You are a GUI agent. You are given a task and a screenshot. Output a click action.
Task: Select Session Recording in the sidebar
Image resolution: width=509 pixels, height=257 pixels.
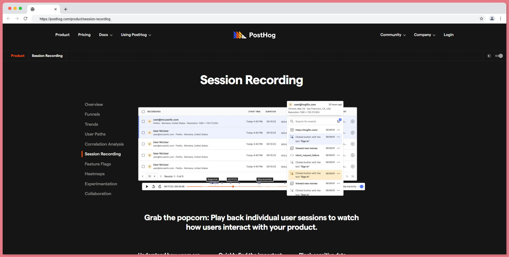click(x=103, y=154)
